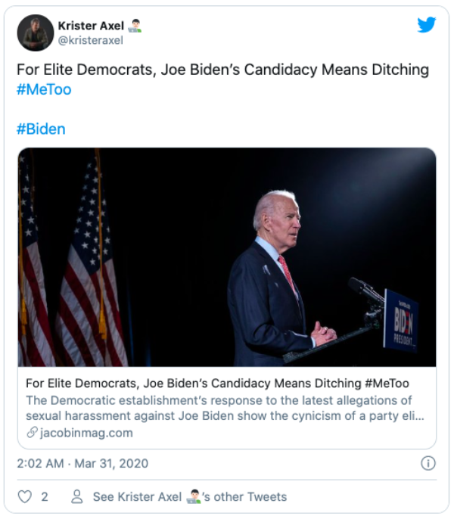The width and height of the screenshot is (454, 519).
Task: Click the person icon beside other Tweets
Action: [76, 497]
